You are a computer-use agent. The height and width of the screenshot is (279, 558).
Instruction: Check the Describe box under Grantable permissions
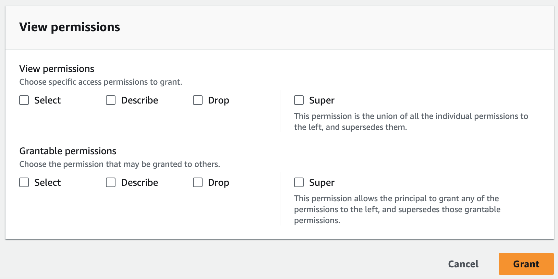110,182
